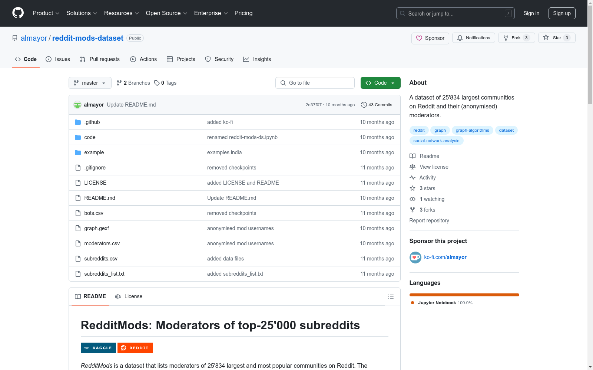
Task: Click the scale icon next to View license
Action: click(x=413, y=167)
